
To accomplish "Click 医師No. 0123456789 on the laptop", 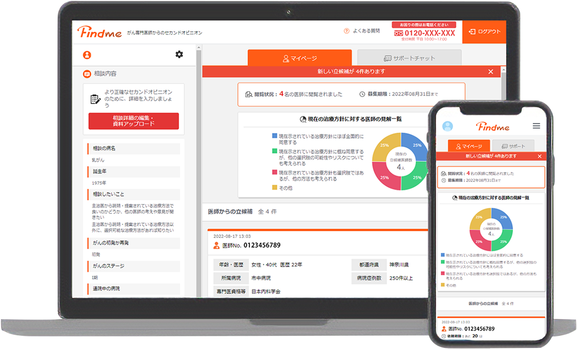I will [252, 245].
